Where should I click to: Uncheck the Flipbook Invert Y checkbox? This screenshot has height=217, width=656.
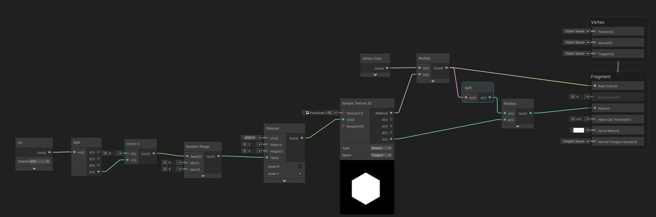300,174
